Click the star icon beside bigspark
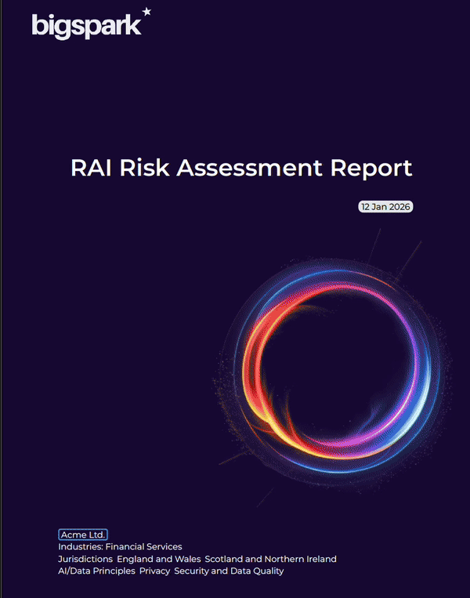Screen dimensions: 470x598 [146, 13]
